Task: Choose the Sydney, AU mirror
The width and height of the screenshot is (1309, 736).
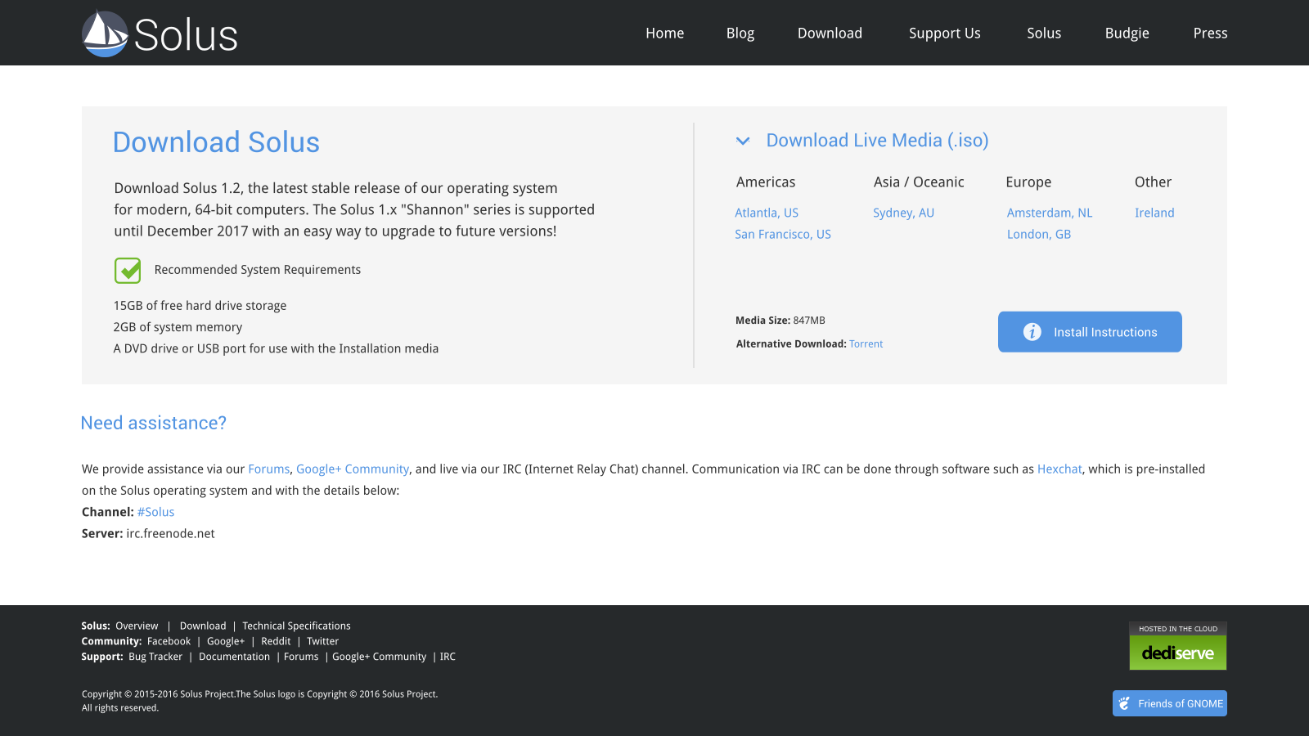Action: point(903,213)
